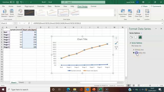Click Move Chart button
Image resolution: width=164 pixels, height=92 pixels.
[147, 13]
